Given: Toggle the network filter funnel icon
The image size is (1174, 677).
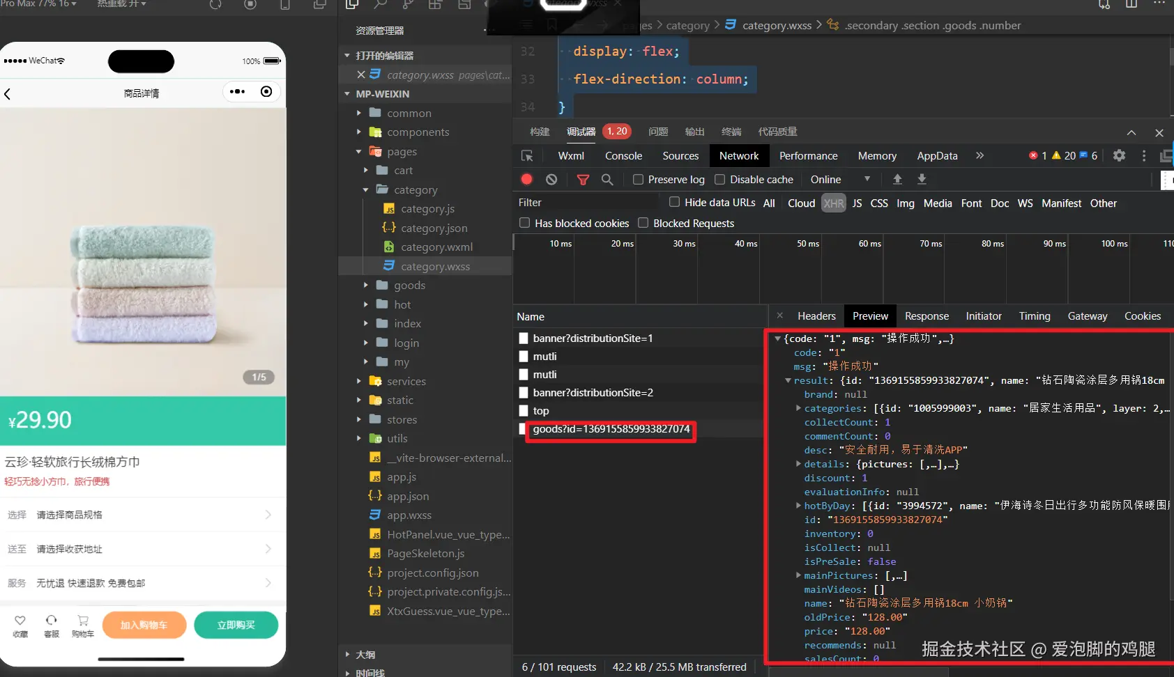Looking at the screenshot, I should click(x=583, y=180).
